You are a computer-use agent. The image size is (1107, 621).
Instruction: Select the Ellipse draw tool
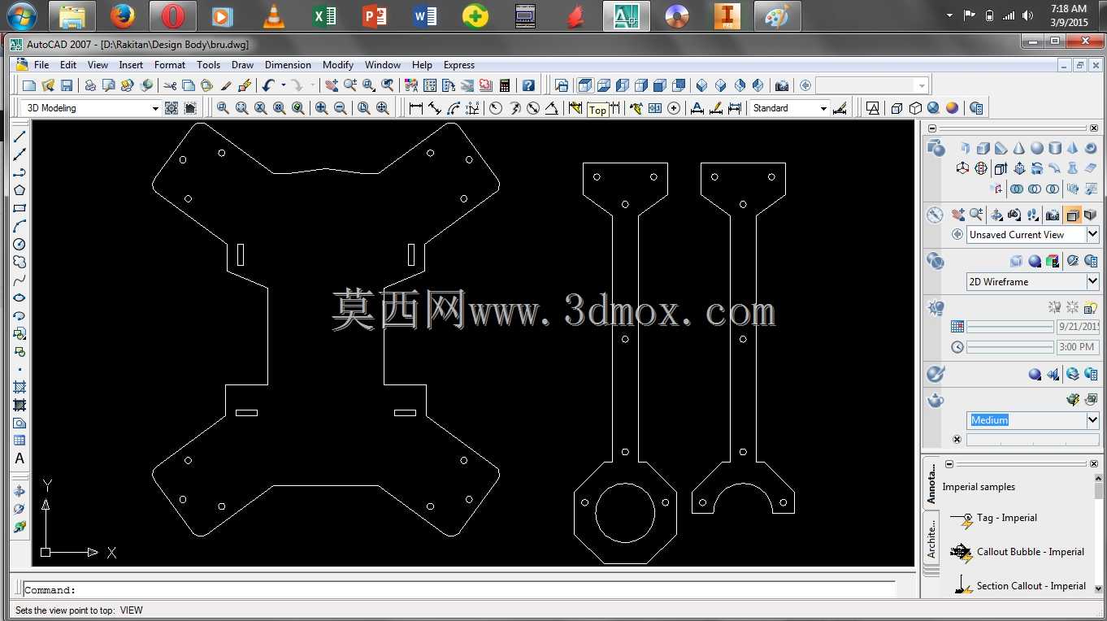click(x=20, y=297)
